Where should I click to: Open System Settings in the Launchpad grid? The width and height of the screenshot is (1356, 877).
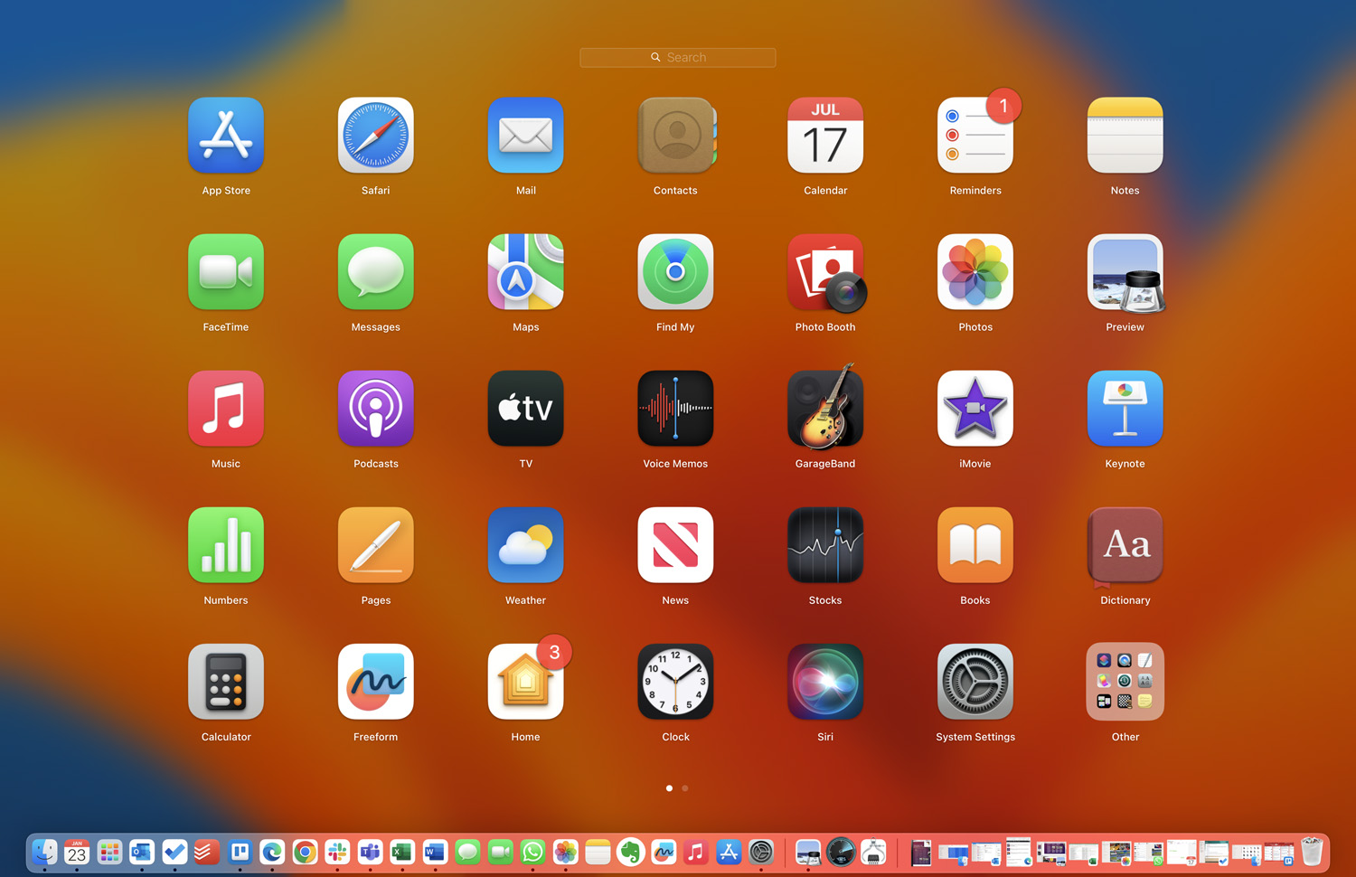[x=975, y=682]
